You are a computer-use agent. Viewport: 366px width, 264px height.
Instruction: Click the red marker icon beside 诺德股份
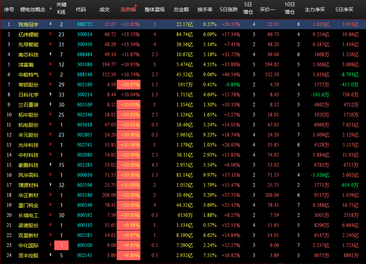[51, 225]
